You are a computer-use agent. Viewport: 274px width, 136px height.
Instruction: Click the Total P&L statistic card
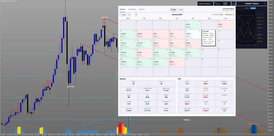(166, 110)
